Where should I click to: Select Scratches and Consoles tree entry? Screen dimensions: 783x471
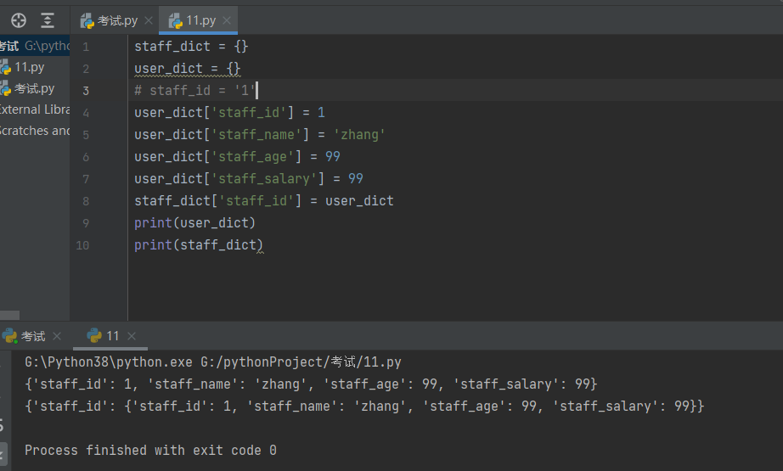(x=35, y=131)
